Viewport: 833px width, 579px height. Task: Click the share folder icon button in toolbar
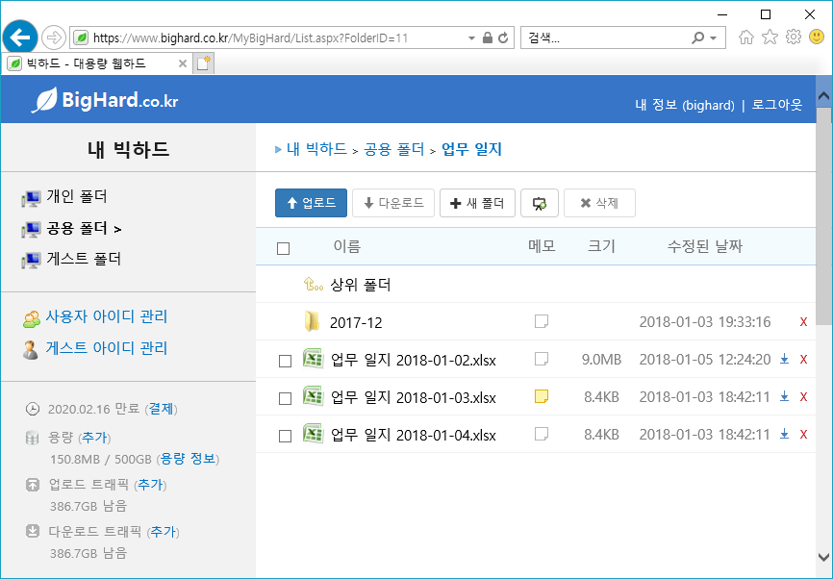[x=540, y=203]
